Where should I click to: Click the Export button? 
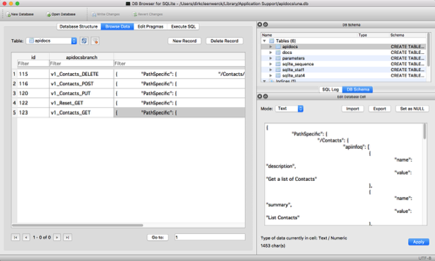click(x=380, y=109)
